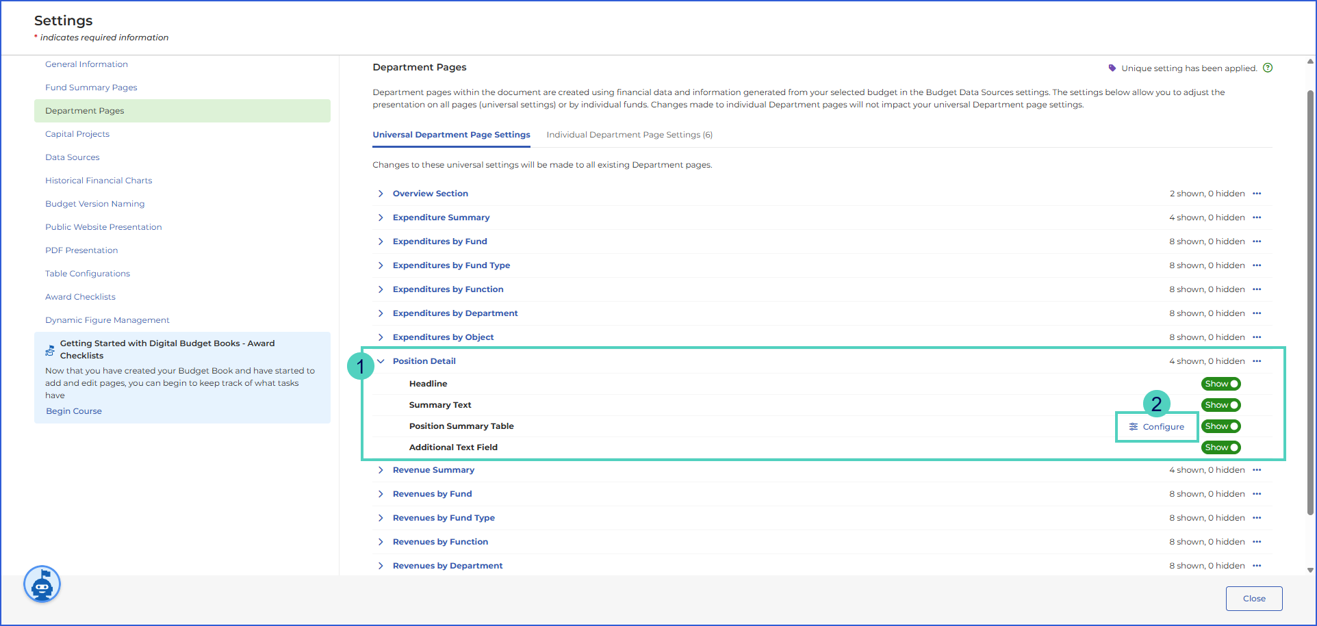Screen dimensions: 1317x626
Task: Click the Award Checklists course icon
Action: tap(50, 350)
